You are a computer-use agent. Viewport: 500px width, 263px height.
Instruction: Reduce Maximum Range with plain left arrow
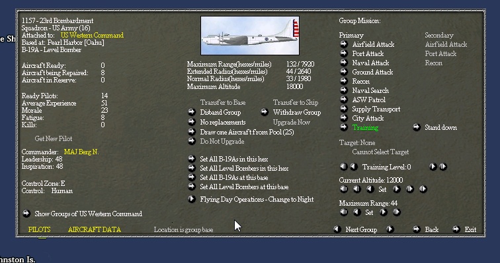coord(357,212)
